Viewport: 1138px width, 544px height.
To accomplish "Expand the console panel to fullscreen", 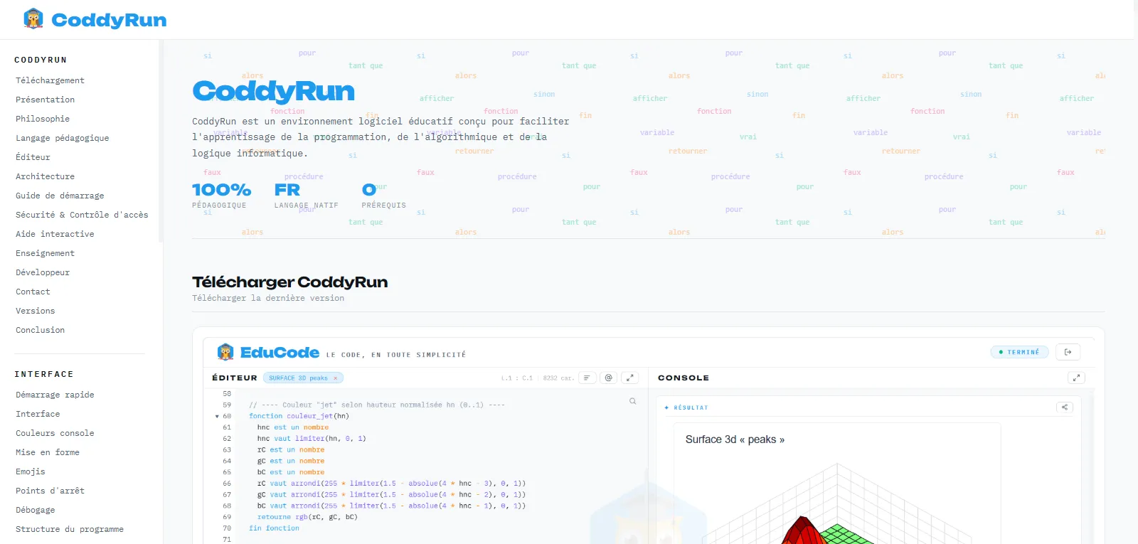I will [x=1076, y=378].
